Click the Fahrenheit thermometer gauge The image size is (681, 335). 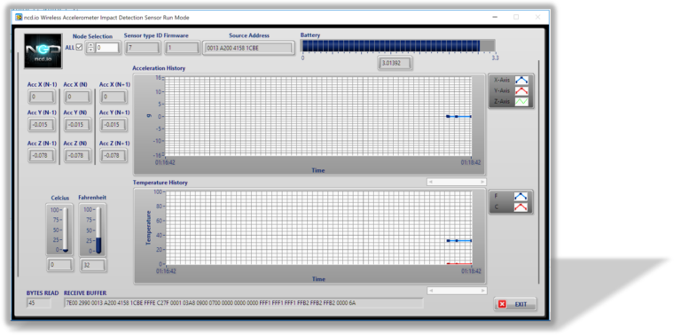pos(92,230)
